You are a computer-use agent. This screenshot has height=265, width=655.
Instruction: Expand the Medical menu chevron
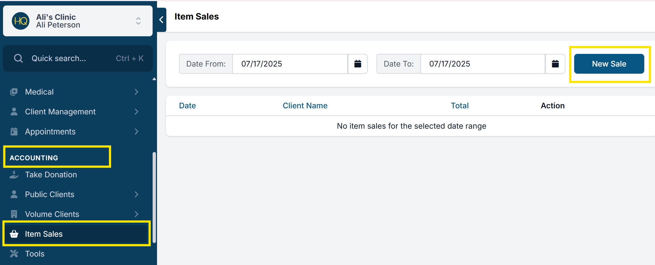(136, 92)
